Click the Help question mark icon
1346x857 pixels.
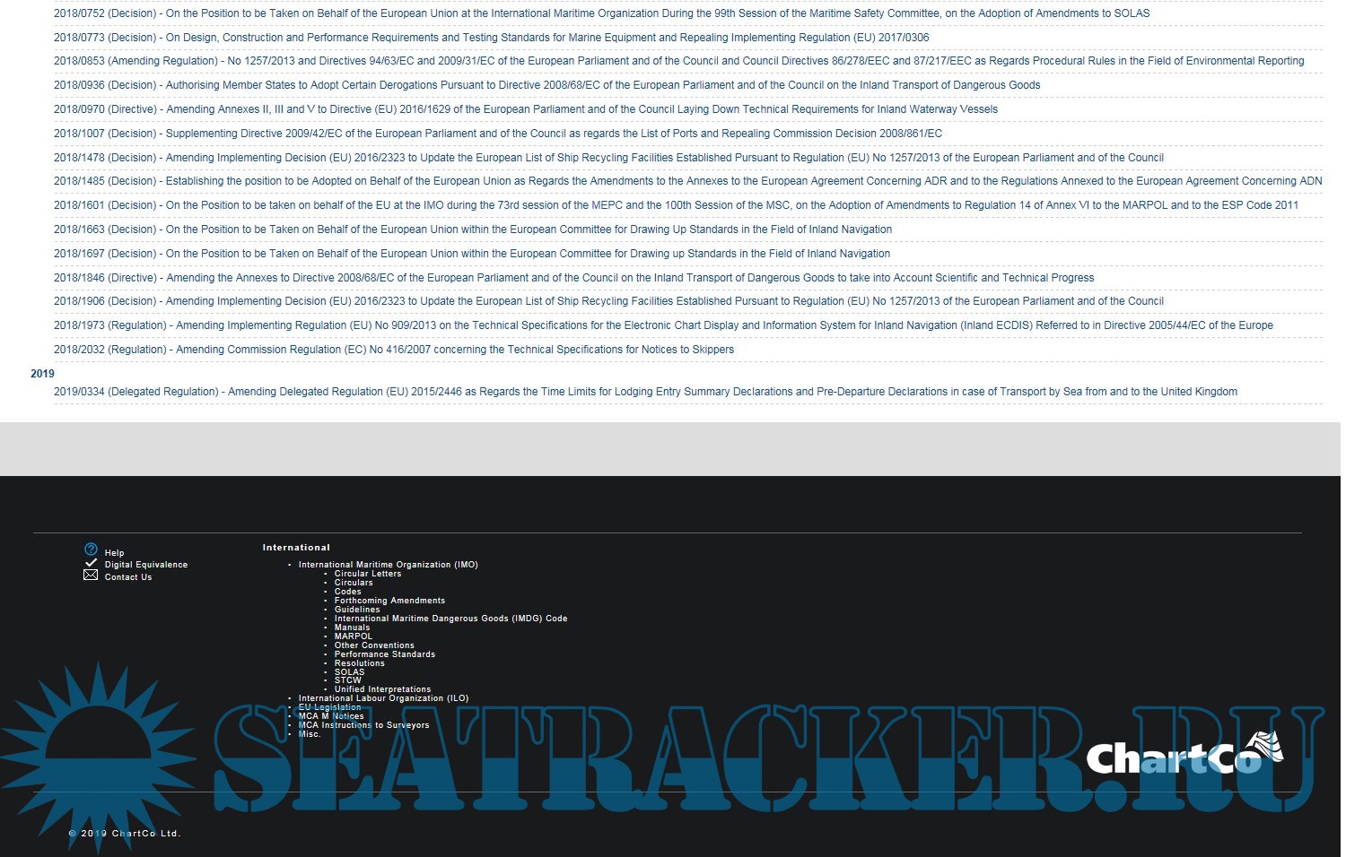(x=91, y=550)
